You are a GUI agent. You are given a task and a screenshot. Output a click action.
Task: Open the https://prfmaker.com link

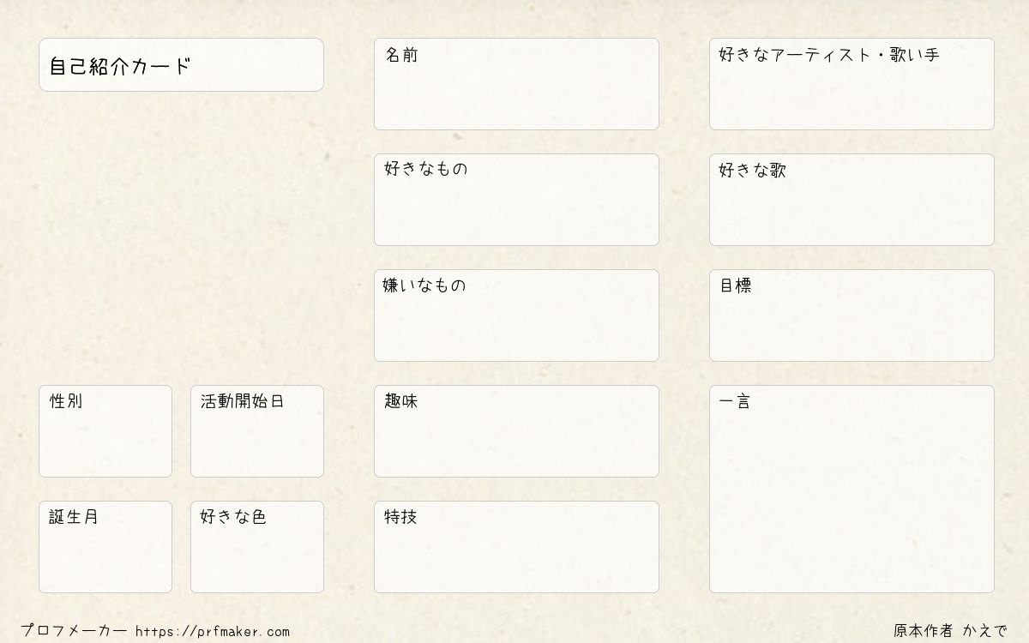pos(213,632)
